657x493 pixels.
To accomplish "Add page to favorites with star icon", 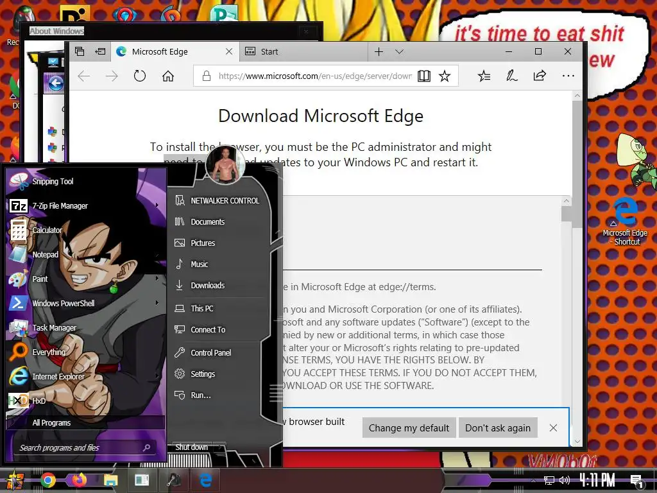I will coord(445,76).
